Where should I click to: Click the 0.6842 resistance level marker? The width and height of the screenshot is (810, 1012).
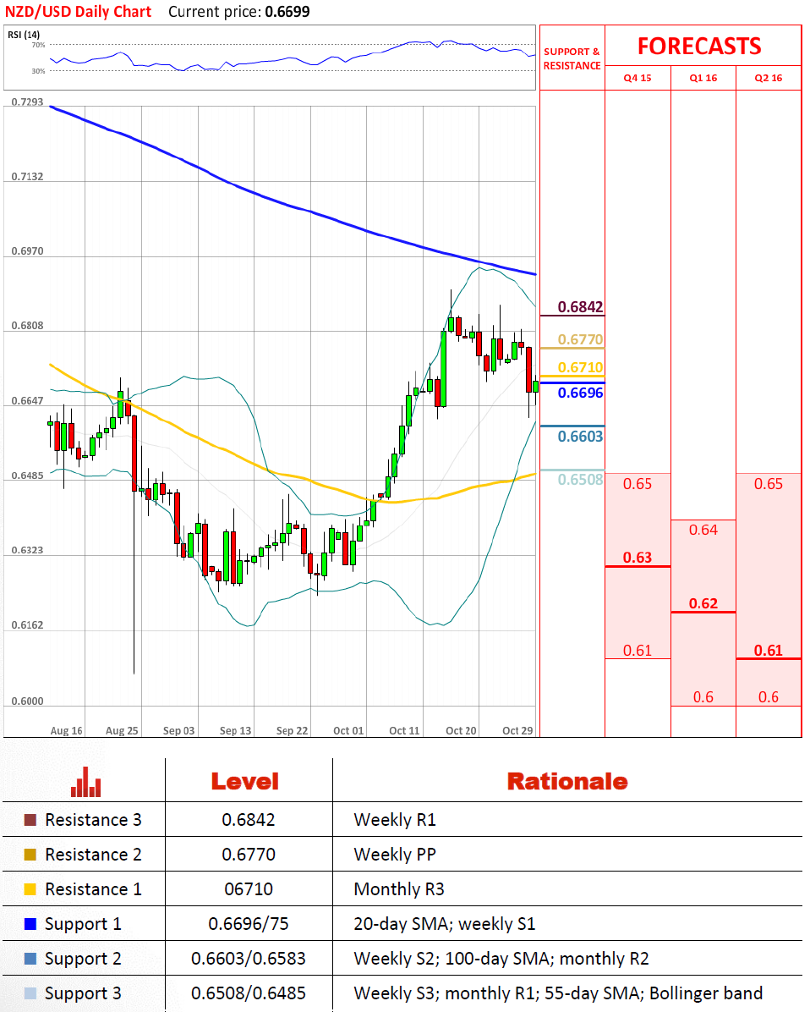580,306
